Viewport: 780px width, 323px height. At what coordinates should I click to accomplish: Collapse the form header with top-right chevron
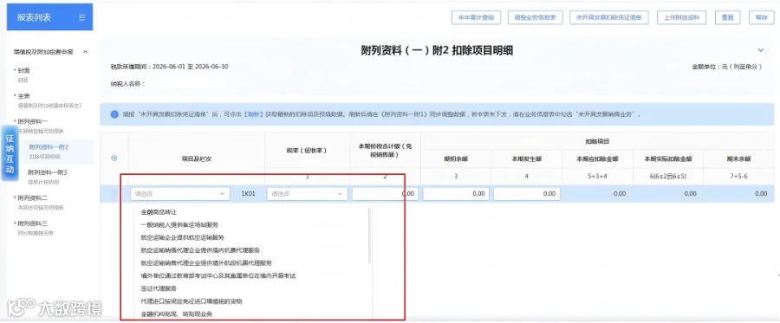pyautogui.click(x=760, y=50)
